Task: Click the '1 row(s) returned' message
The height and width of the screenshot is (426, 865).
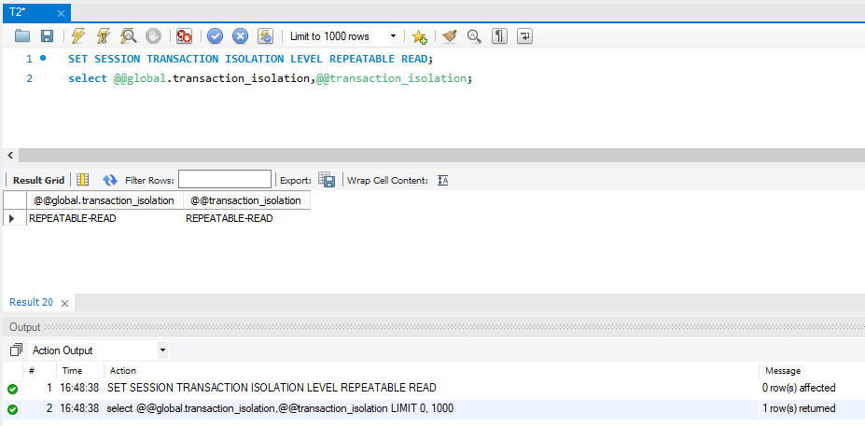Action: coord(798,409)
